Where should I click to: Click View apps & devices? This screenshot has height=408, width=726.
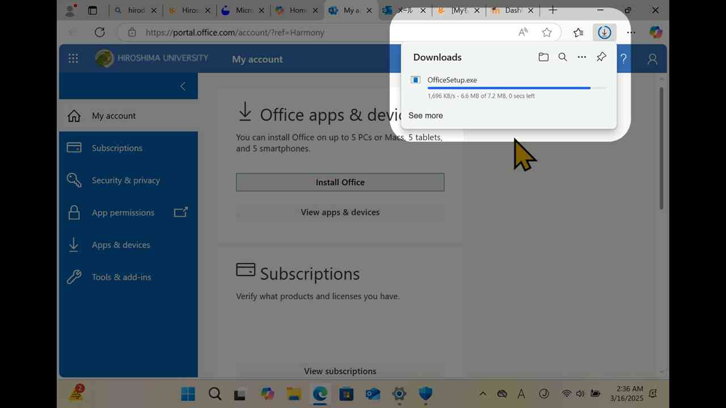click(340, 212)
